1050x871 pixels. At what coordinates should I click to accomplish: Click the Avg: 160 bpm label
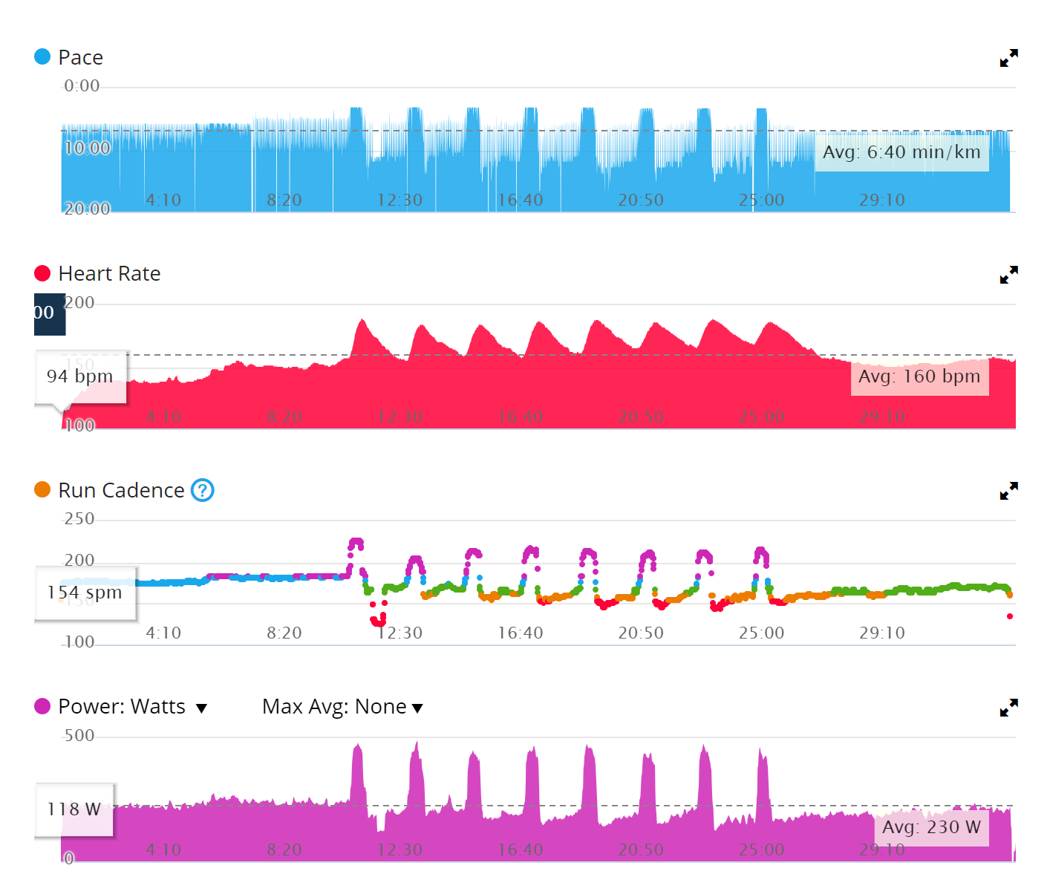[x=919, y=376]
